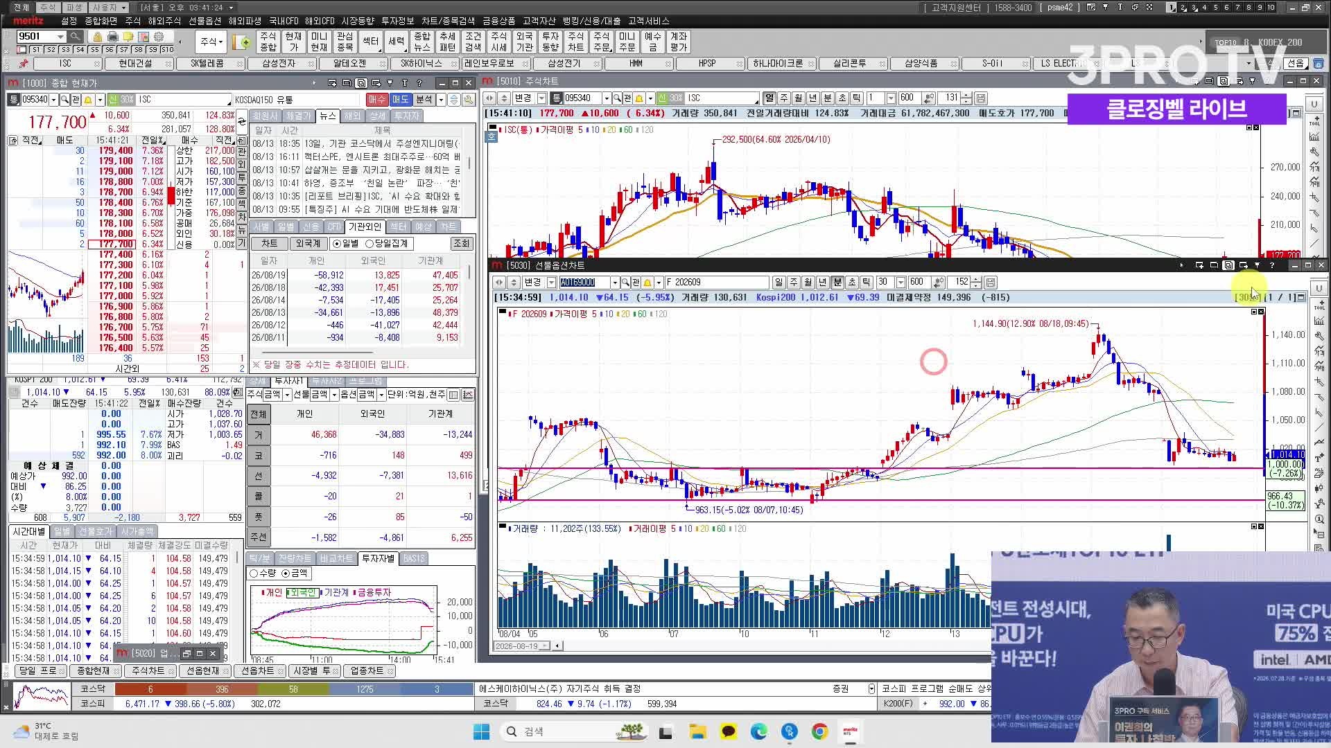The image size is (1331, 748).
Task: Click the refresh swap arrows icon beside the news tabs
Action: 242,121
